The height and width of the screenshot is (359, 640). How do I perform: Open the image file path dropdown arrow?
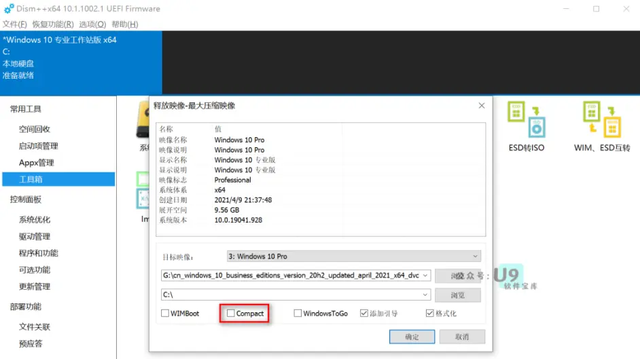click(425, 276)
